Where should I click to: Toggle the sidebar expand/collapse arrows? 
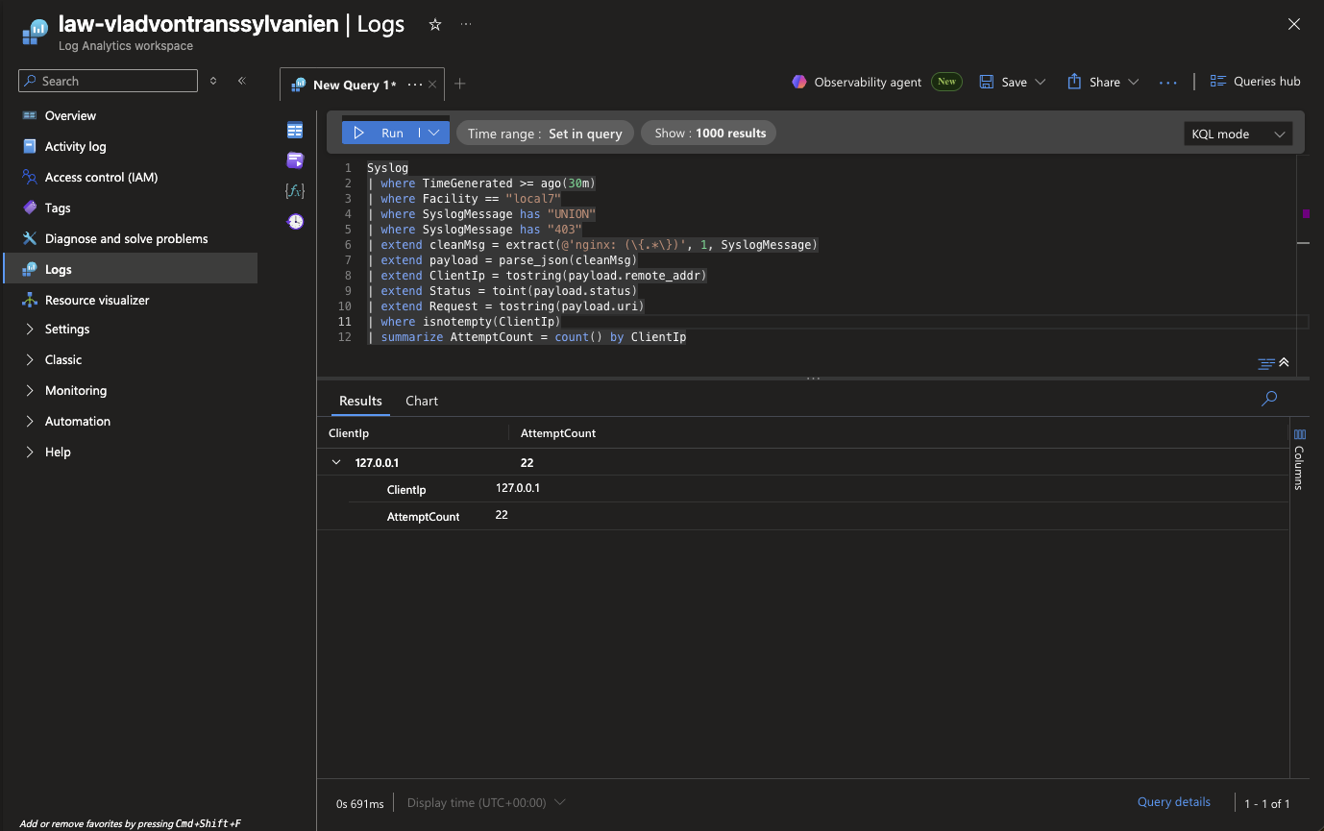point(213,81)
